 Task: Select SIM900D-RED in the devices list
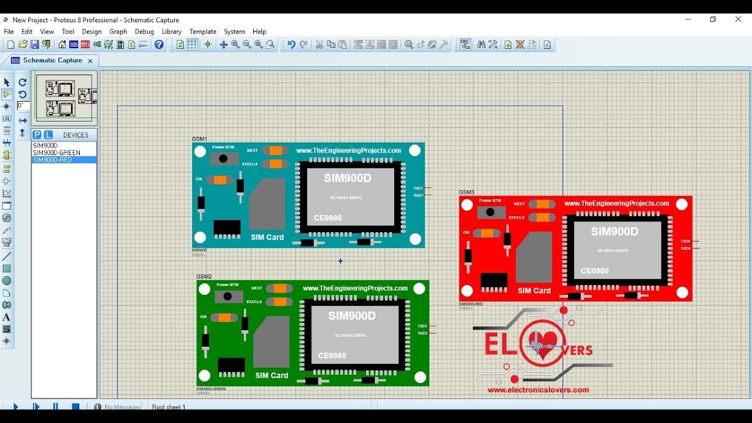pos(64,160)
